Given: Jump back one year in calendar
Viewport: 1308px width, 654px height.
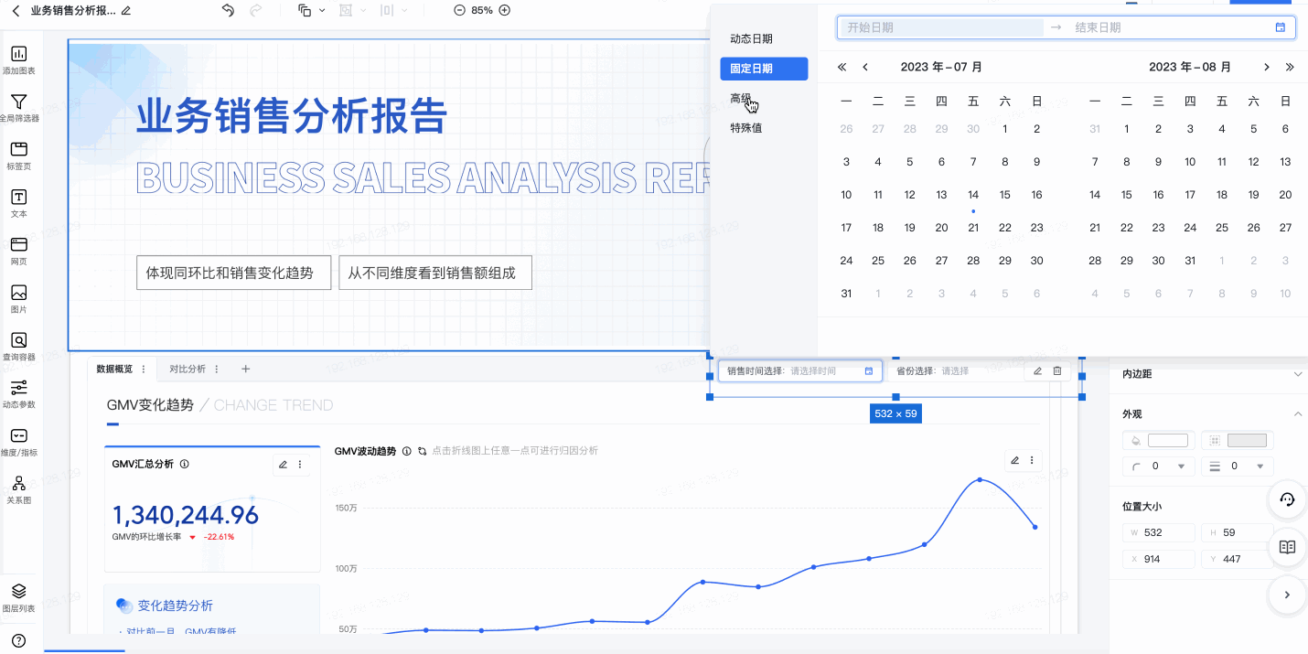Looking at the screenshot, I should point(842,67).
